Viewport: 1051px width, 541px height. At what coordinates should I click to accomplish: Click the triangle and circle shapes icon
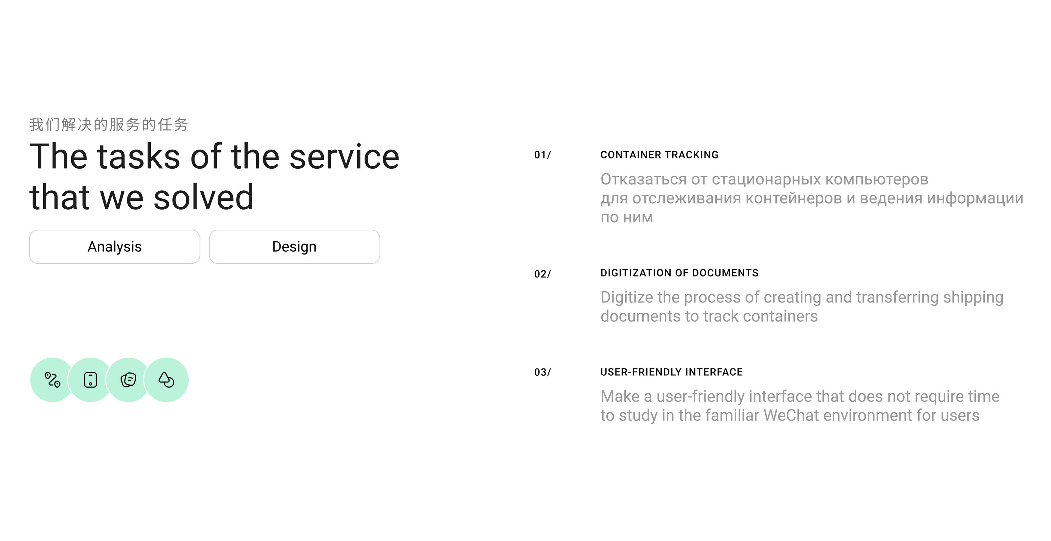click(x=167, y=380)
